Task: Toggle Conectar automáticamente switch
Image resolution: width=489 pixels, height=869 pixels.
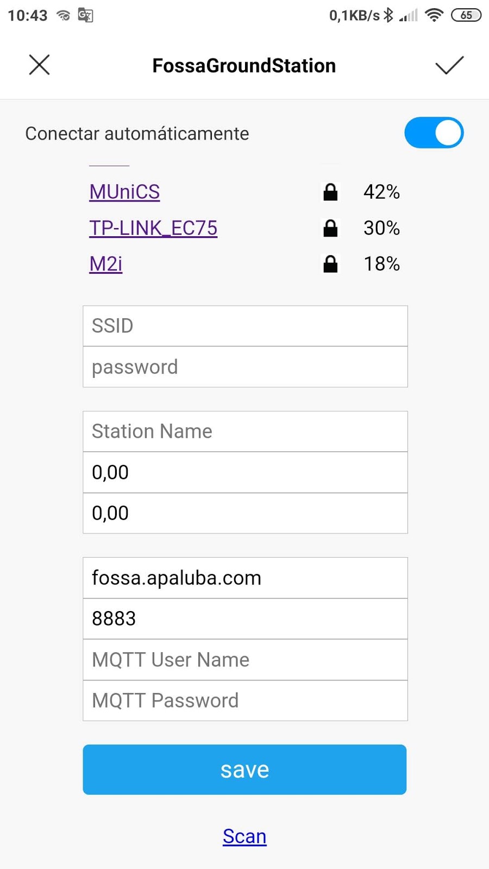Action: point(434,133)
